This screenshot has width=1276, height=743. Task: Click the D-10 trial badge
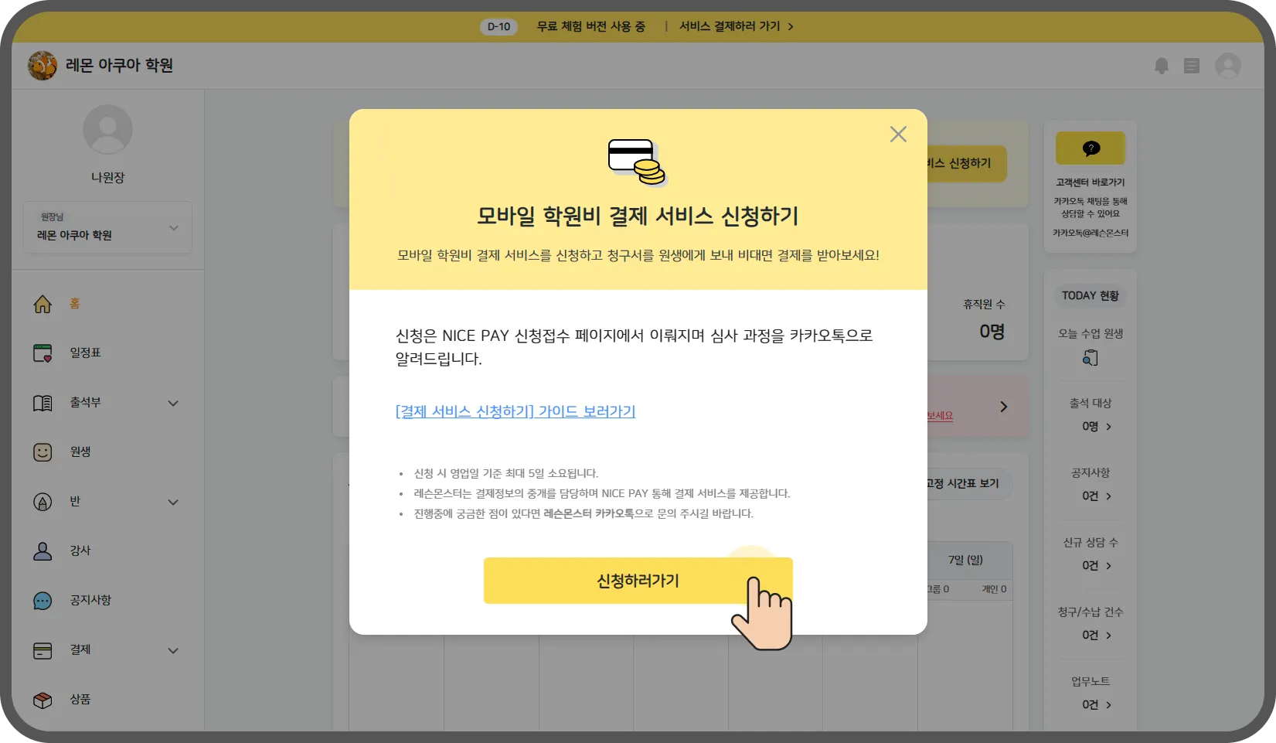click(x=498, y=26)
